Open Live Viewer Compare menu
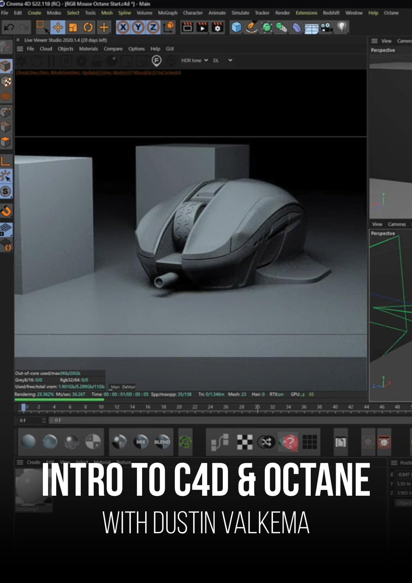This screenshot has height=583, width=412. pos(113,49)
